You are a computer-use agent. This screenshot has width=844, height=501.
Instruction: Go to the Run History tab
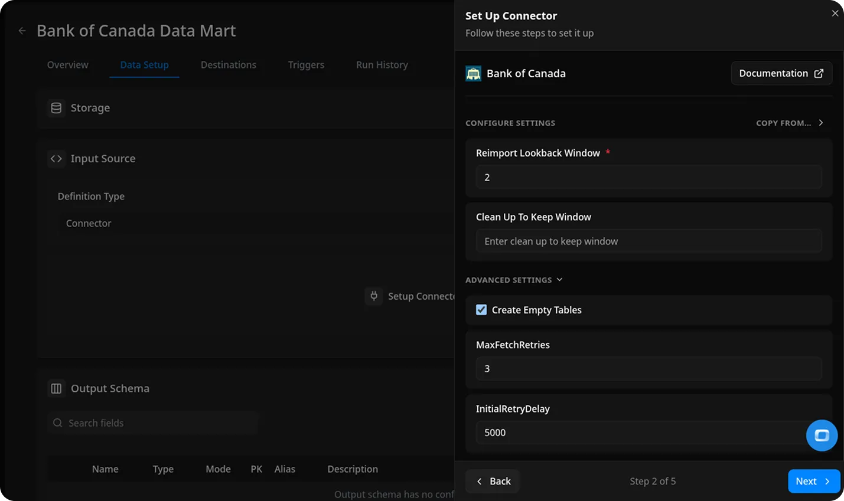pos(382,65)
